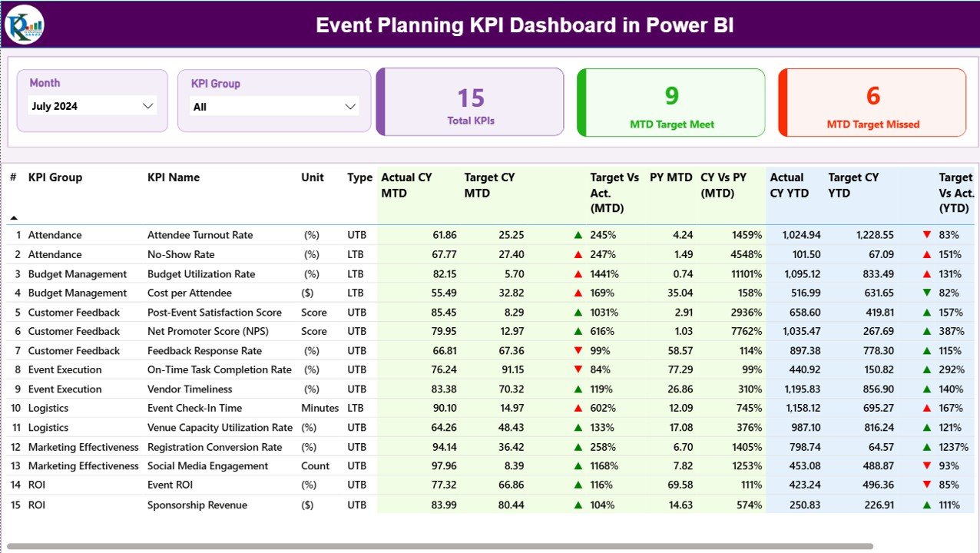Click the YTD red up arrow beside 151%
Image resolution: width=980 pixels, height=553 pixels.
(927, 254)
